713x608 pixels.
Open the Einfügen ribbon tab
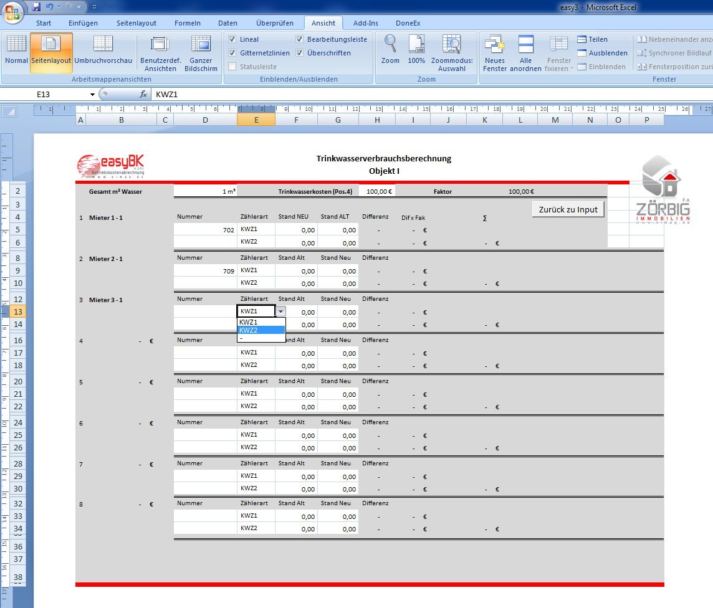coord(84,23)
